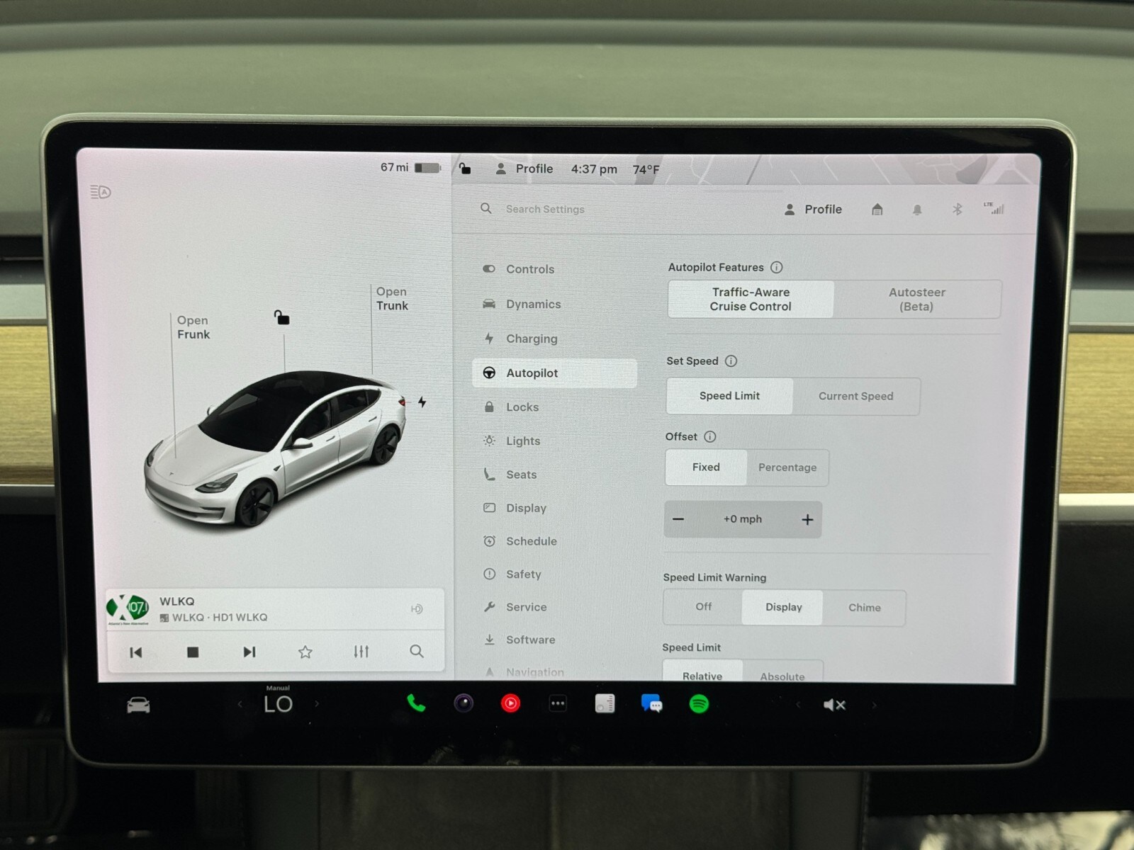Select Chime for Speed Limit Warning
This screenshot has height=850, width=1134.
pyautogui.click(x=864, y=608)
